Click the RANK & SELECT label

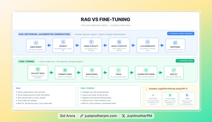pyautogui.click(x=91, y=46)
